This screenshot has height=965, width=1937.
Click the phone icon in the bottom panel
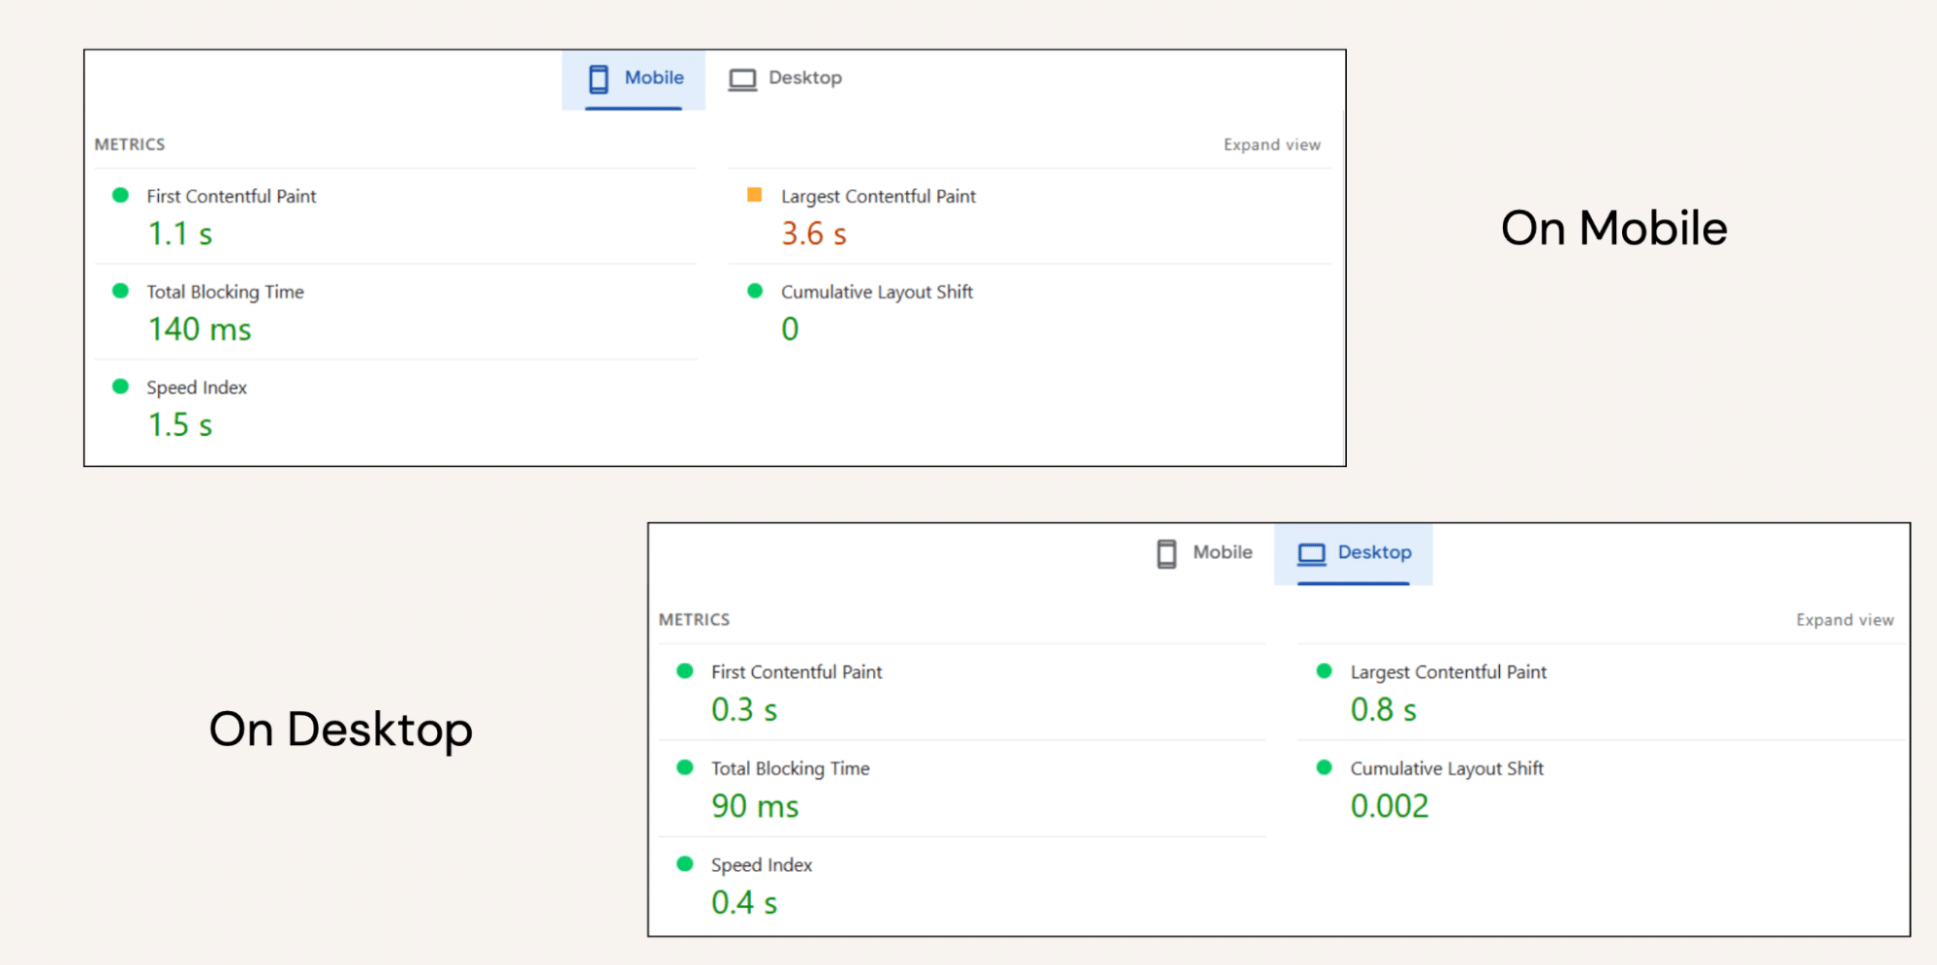click(1167, 553)
